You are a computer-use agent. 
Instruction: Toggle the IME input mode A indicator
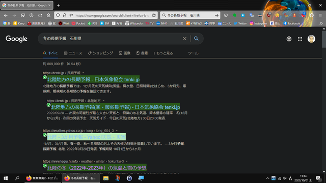click(290, 178)
